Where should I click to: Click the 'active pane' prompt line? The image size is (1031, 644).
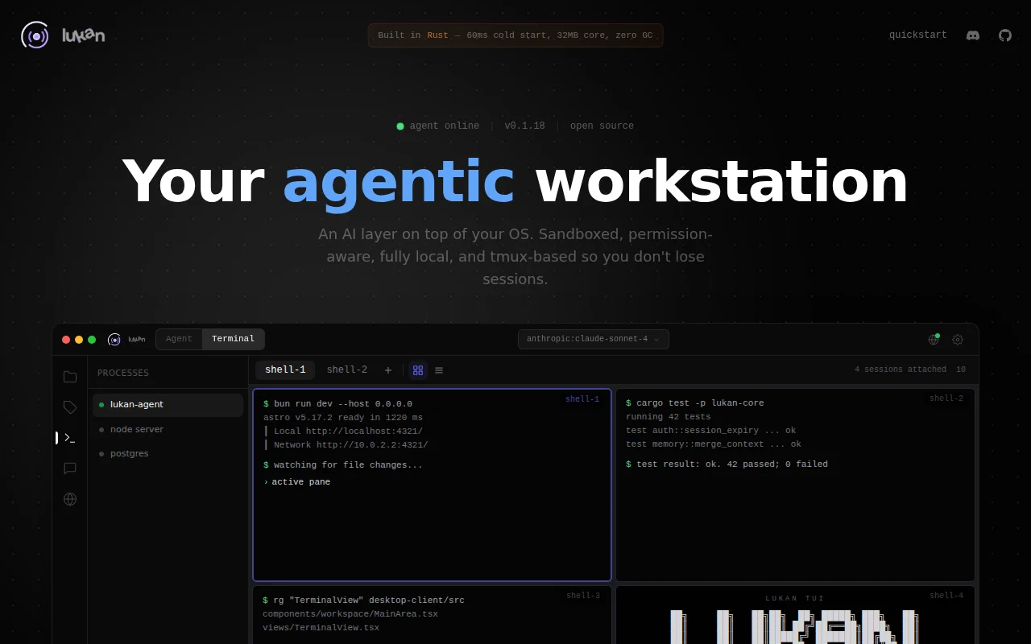point(296,482)
